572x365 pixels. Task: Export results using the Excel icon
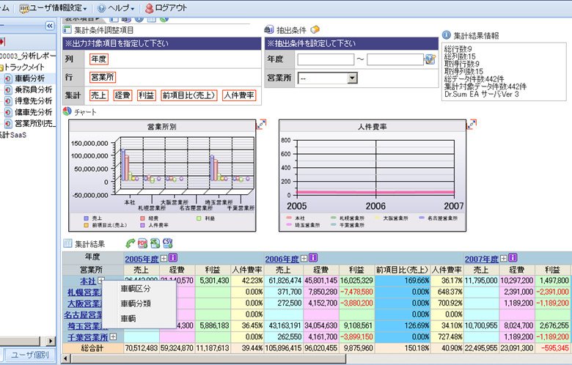coord(155,243)
